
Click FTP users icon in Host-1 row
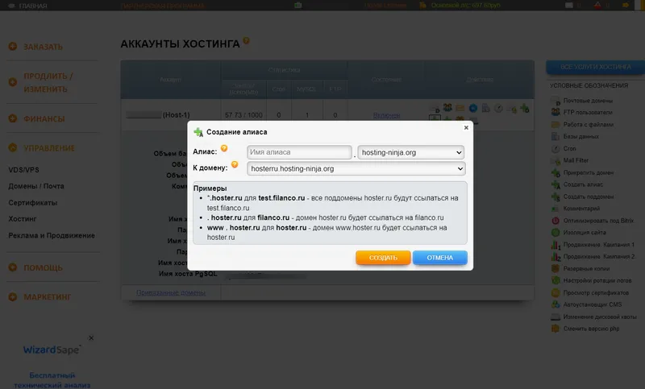click(447, 108)
